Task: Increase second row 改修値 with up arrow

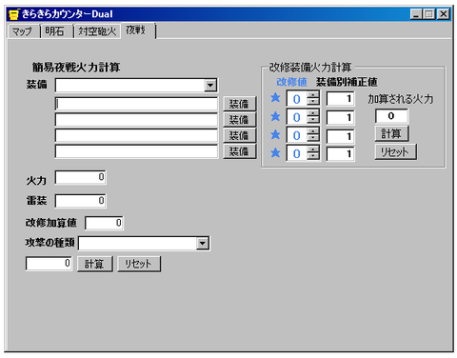Action: coord(313,113)
